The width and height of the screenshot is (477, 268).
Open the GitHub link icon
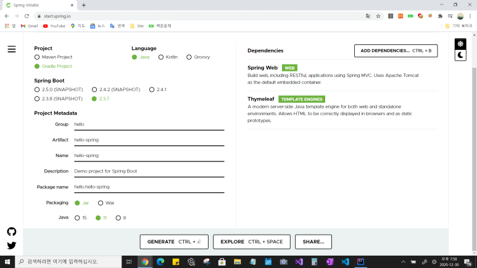(12, 232)
